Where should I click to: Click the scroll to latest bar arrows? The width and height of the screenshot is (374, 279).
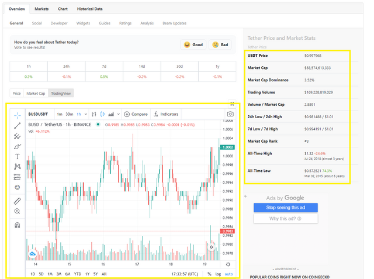pyautogui.click(x=212, y=247)
